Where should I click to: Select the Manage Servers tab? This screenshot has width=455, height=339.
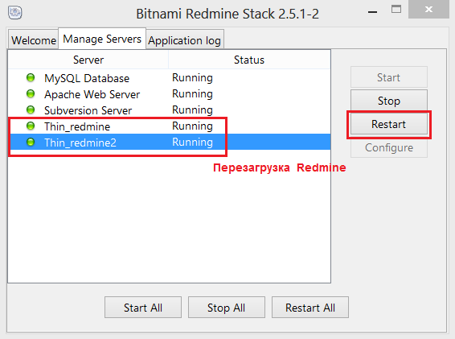click(x=102, y=39)
